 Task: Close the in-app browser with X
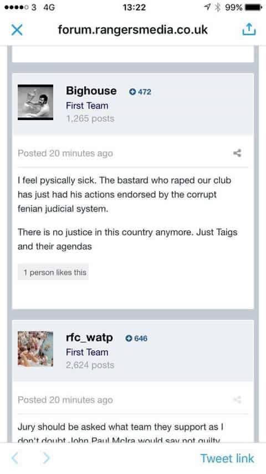17,30
